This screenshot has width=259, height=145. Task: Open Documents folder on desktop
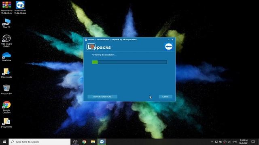[6, 123]
